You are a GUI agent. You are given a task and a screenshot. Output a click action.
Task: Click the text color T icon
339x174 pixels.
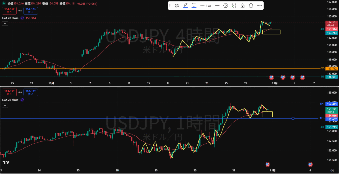[194, 6]
